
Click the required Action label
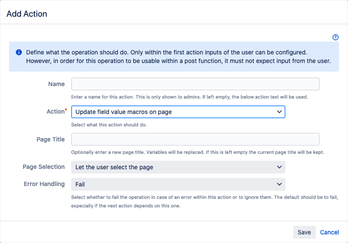pos(56,111)
